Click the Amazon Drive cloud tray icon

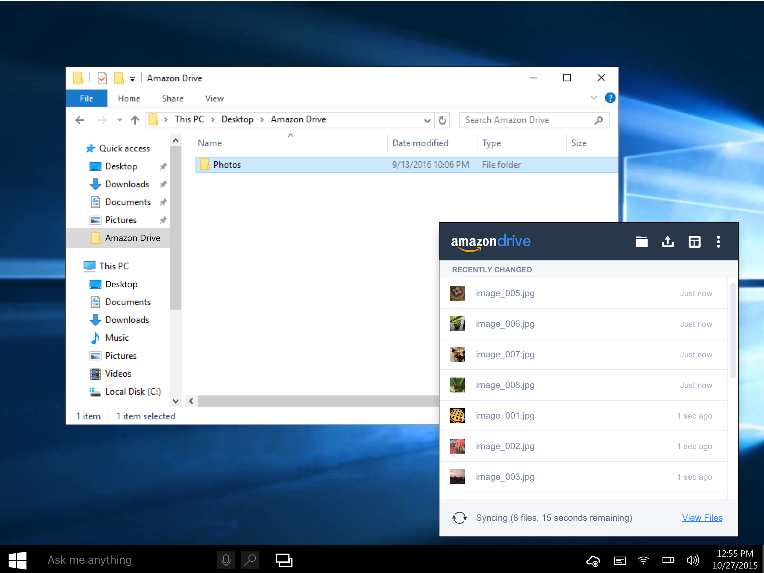click(593, 560)
